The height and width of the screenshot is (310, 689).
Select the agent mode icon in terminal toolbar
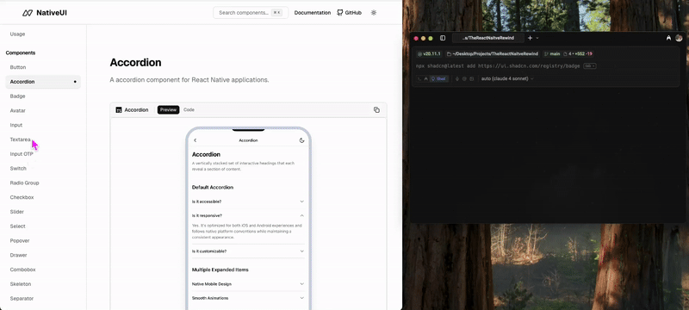tap(425, 78)
